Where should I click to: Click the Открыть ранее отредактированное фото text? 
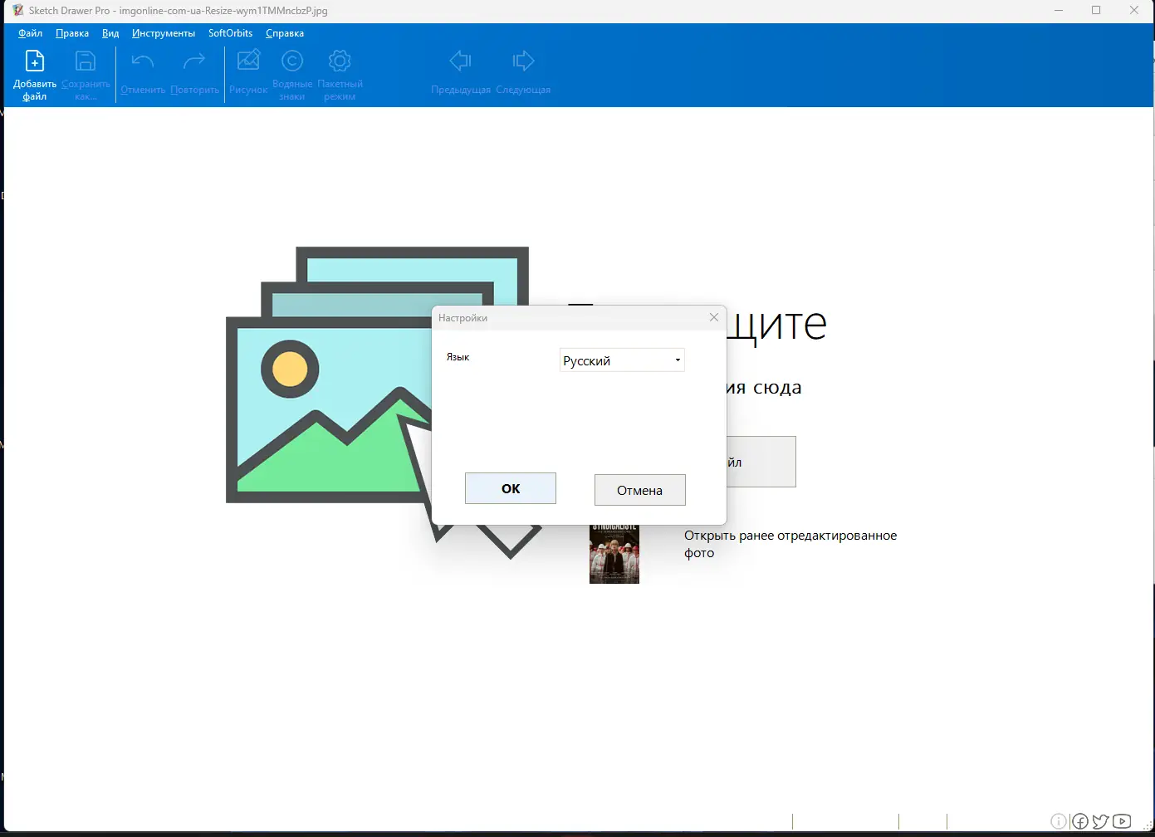(x=790, y=544)
